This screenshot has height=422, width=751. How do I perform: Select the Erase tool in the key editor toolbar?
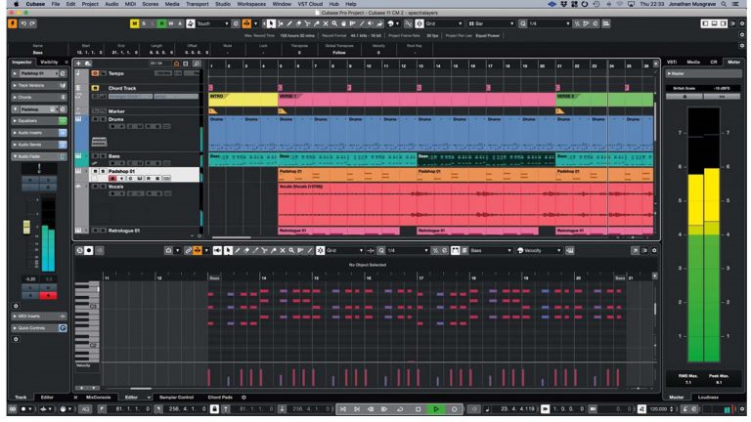tap(246, 250)
